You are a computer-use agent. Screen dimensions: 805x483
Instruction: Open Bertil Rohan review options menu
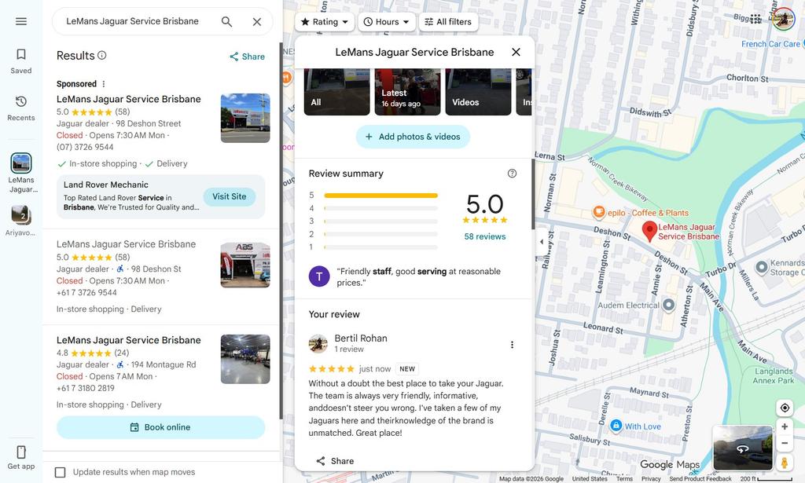[x=512, y=345]
